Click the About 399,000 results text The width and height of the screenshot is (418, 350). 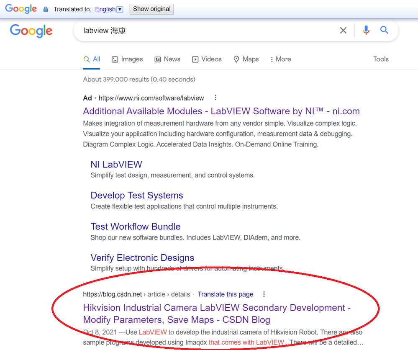139,80
